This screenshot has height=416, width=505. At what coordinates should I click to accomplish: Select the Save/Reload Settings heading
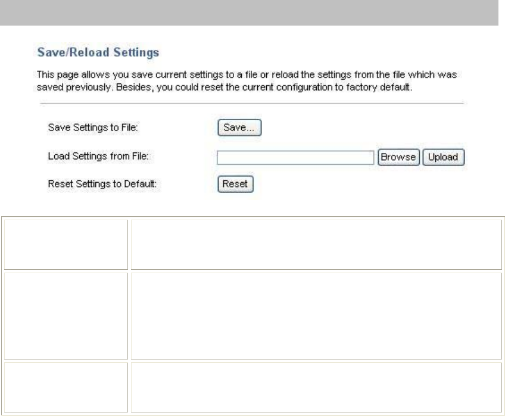(98, 52)
